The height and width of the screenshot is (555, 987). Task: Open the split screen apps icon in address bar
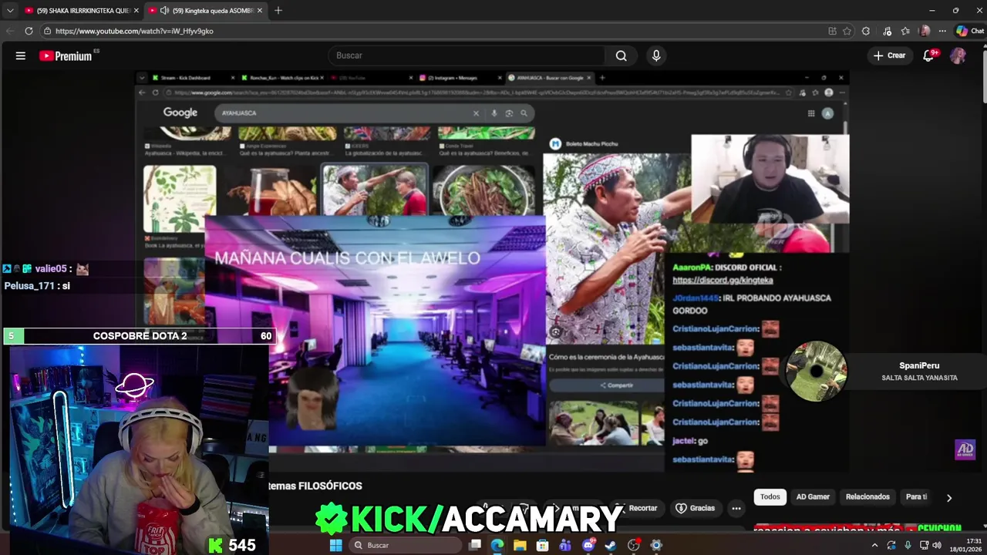click(832, 31)
